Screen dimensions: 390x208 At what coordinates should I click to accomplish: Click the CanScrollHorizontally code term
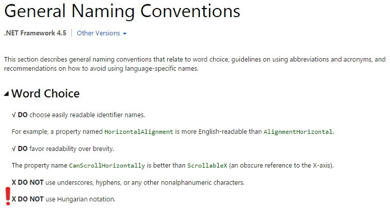[107, 165]
